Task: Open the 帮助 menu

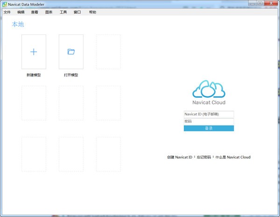Action: [92, 12]
